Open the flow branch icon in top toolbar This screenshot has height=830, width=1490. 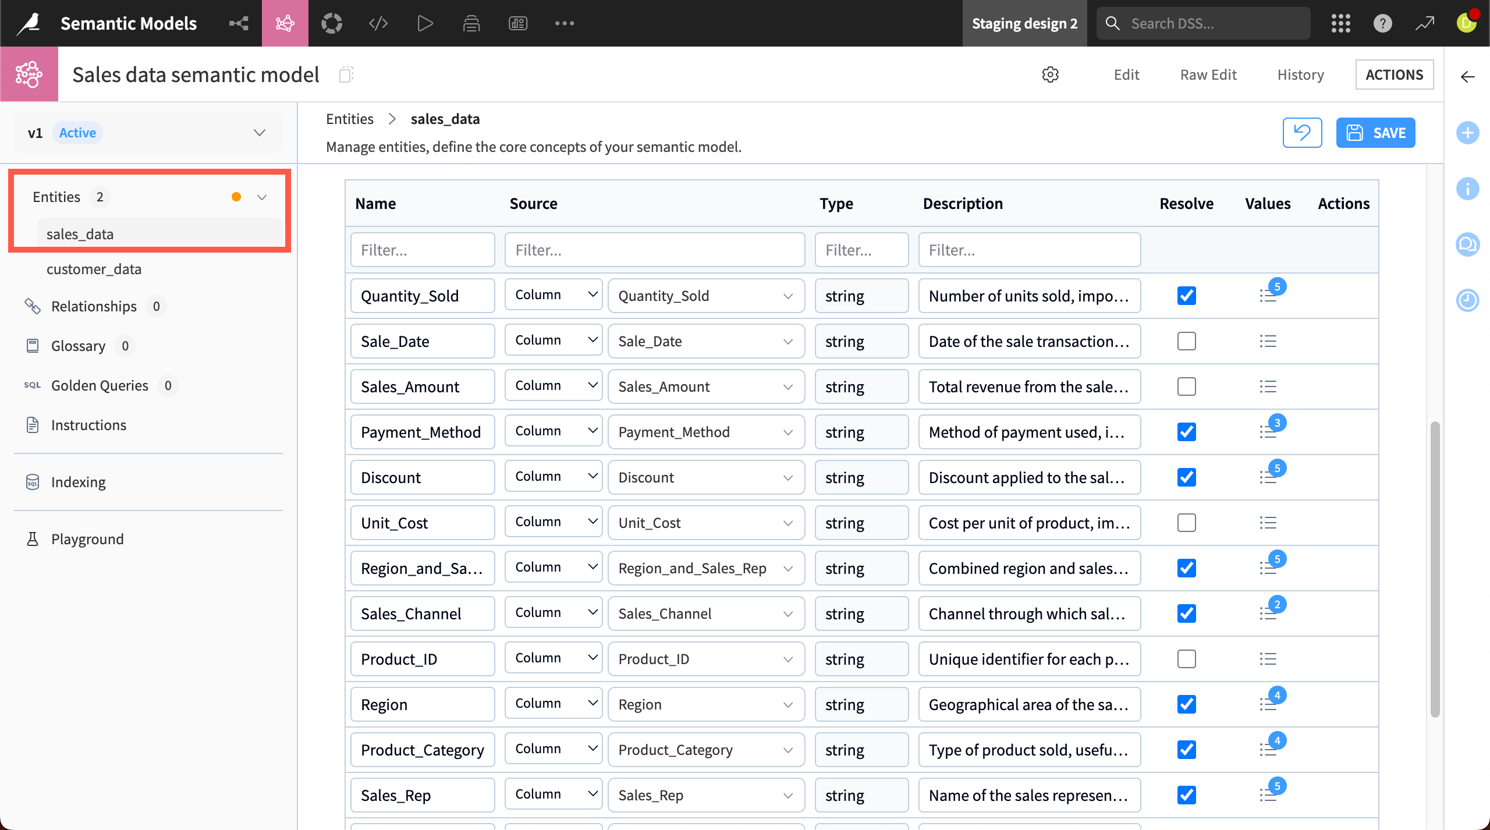tap(239, 23)
